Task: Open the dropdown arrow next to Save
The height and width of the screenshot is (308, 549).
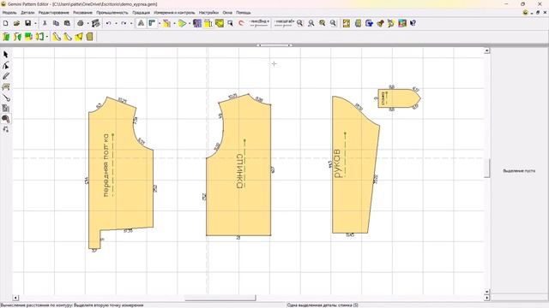Action: (35, 23)
